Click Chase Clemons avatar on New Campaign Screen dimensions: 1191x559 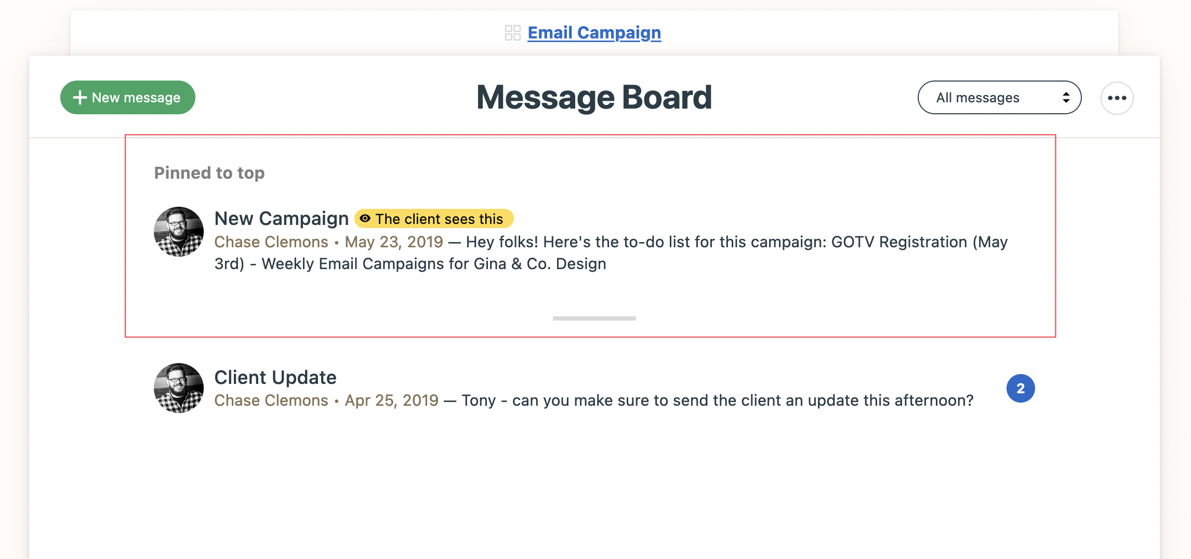[x=179, y=232]
